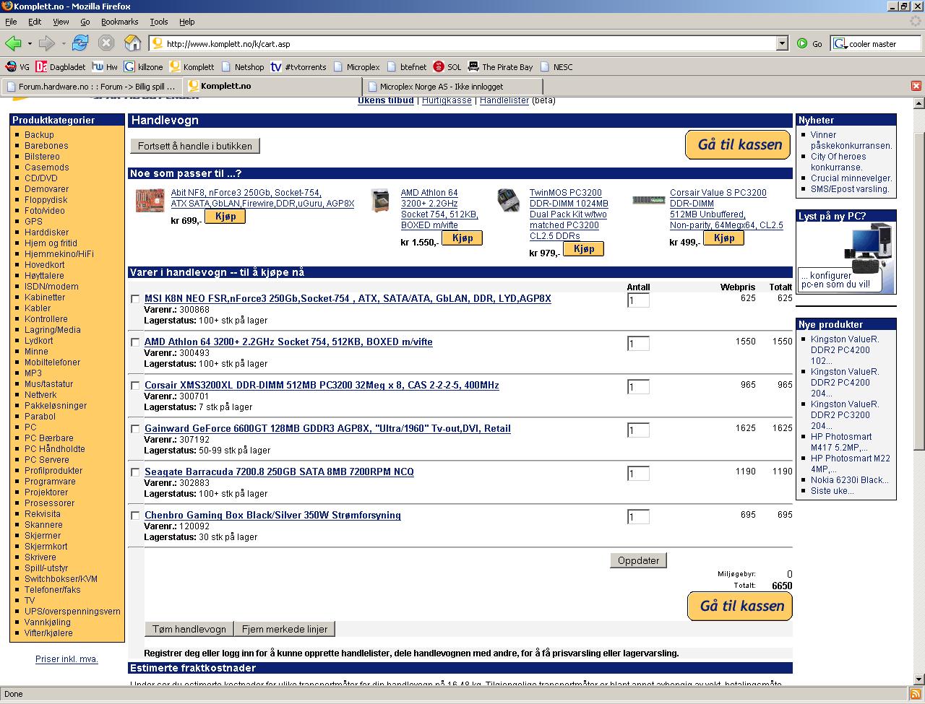Open the Hw bookmark
Screen dimensions: 925x704
click(105, 67)
